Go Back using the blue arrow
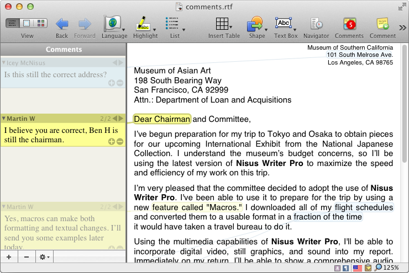Viewport: 409px width, 273px height. [x=62, y=24]
